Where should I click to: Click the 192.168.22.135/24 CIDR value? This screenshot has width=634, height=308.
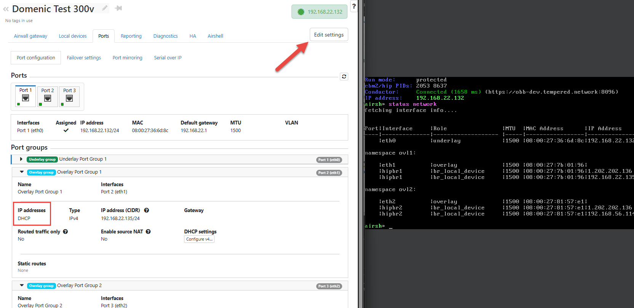coord(120,219)
